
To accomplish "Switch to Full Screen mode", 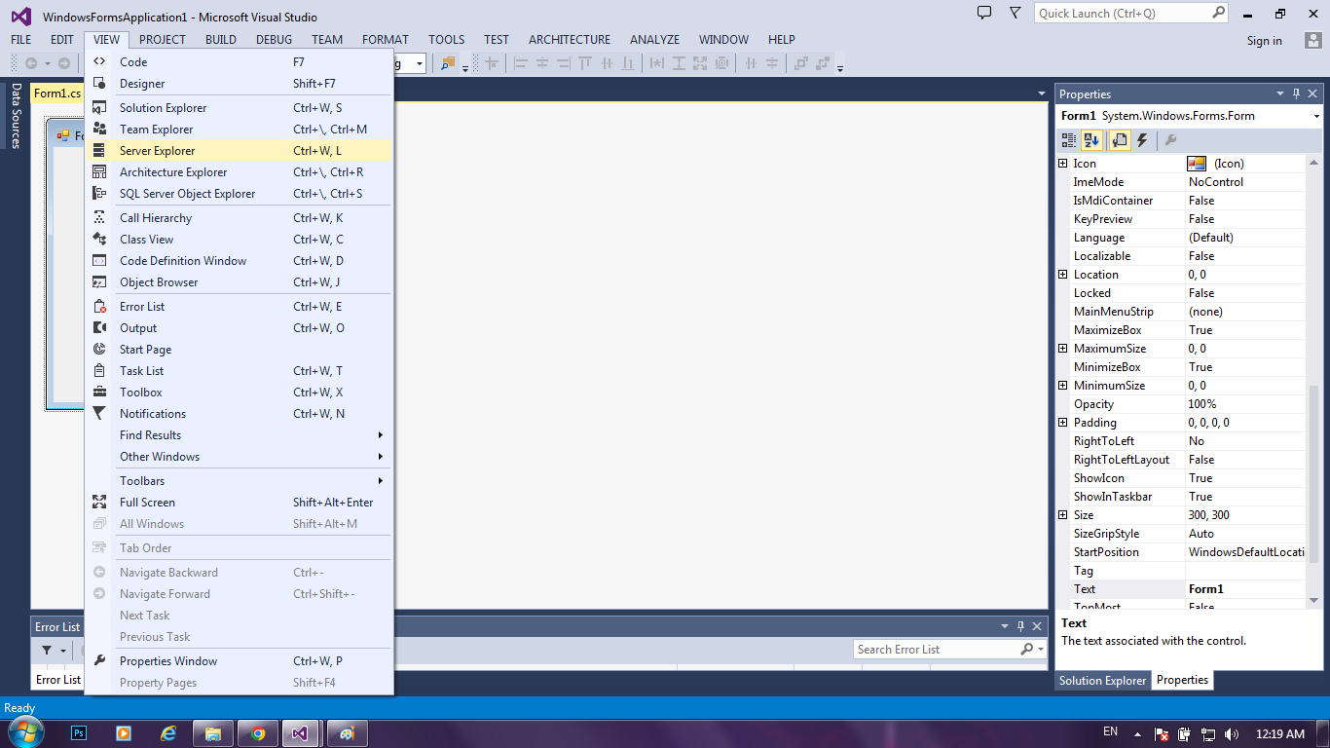I will [x=239, y=503].
